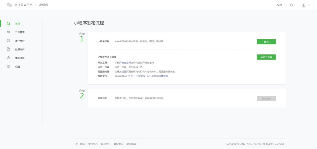Click the user avatar in the header
The image size is (317, 149).
(x=303, y=5)
